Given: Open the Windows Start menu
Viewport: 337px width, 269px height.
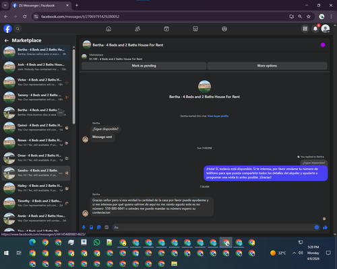Looking at the screenshot, I should coord(6,253).
